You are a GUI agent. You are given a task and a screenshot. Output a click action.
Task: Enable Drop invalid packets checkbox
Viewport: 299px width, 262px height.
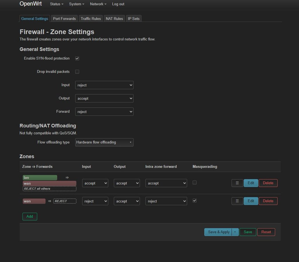(77, 72)
